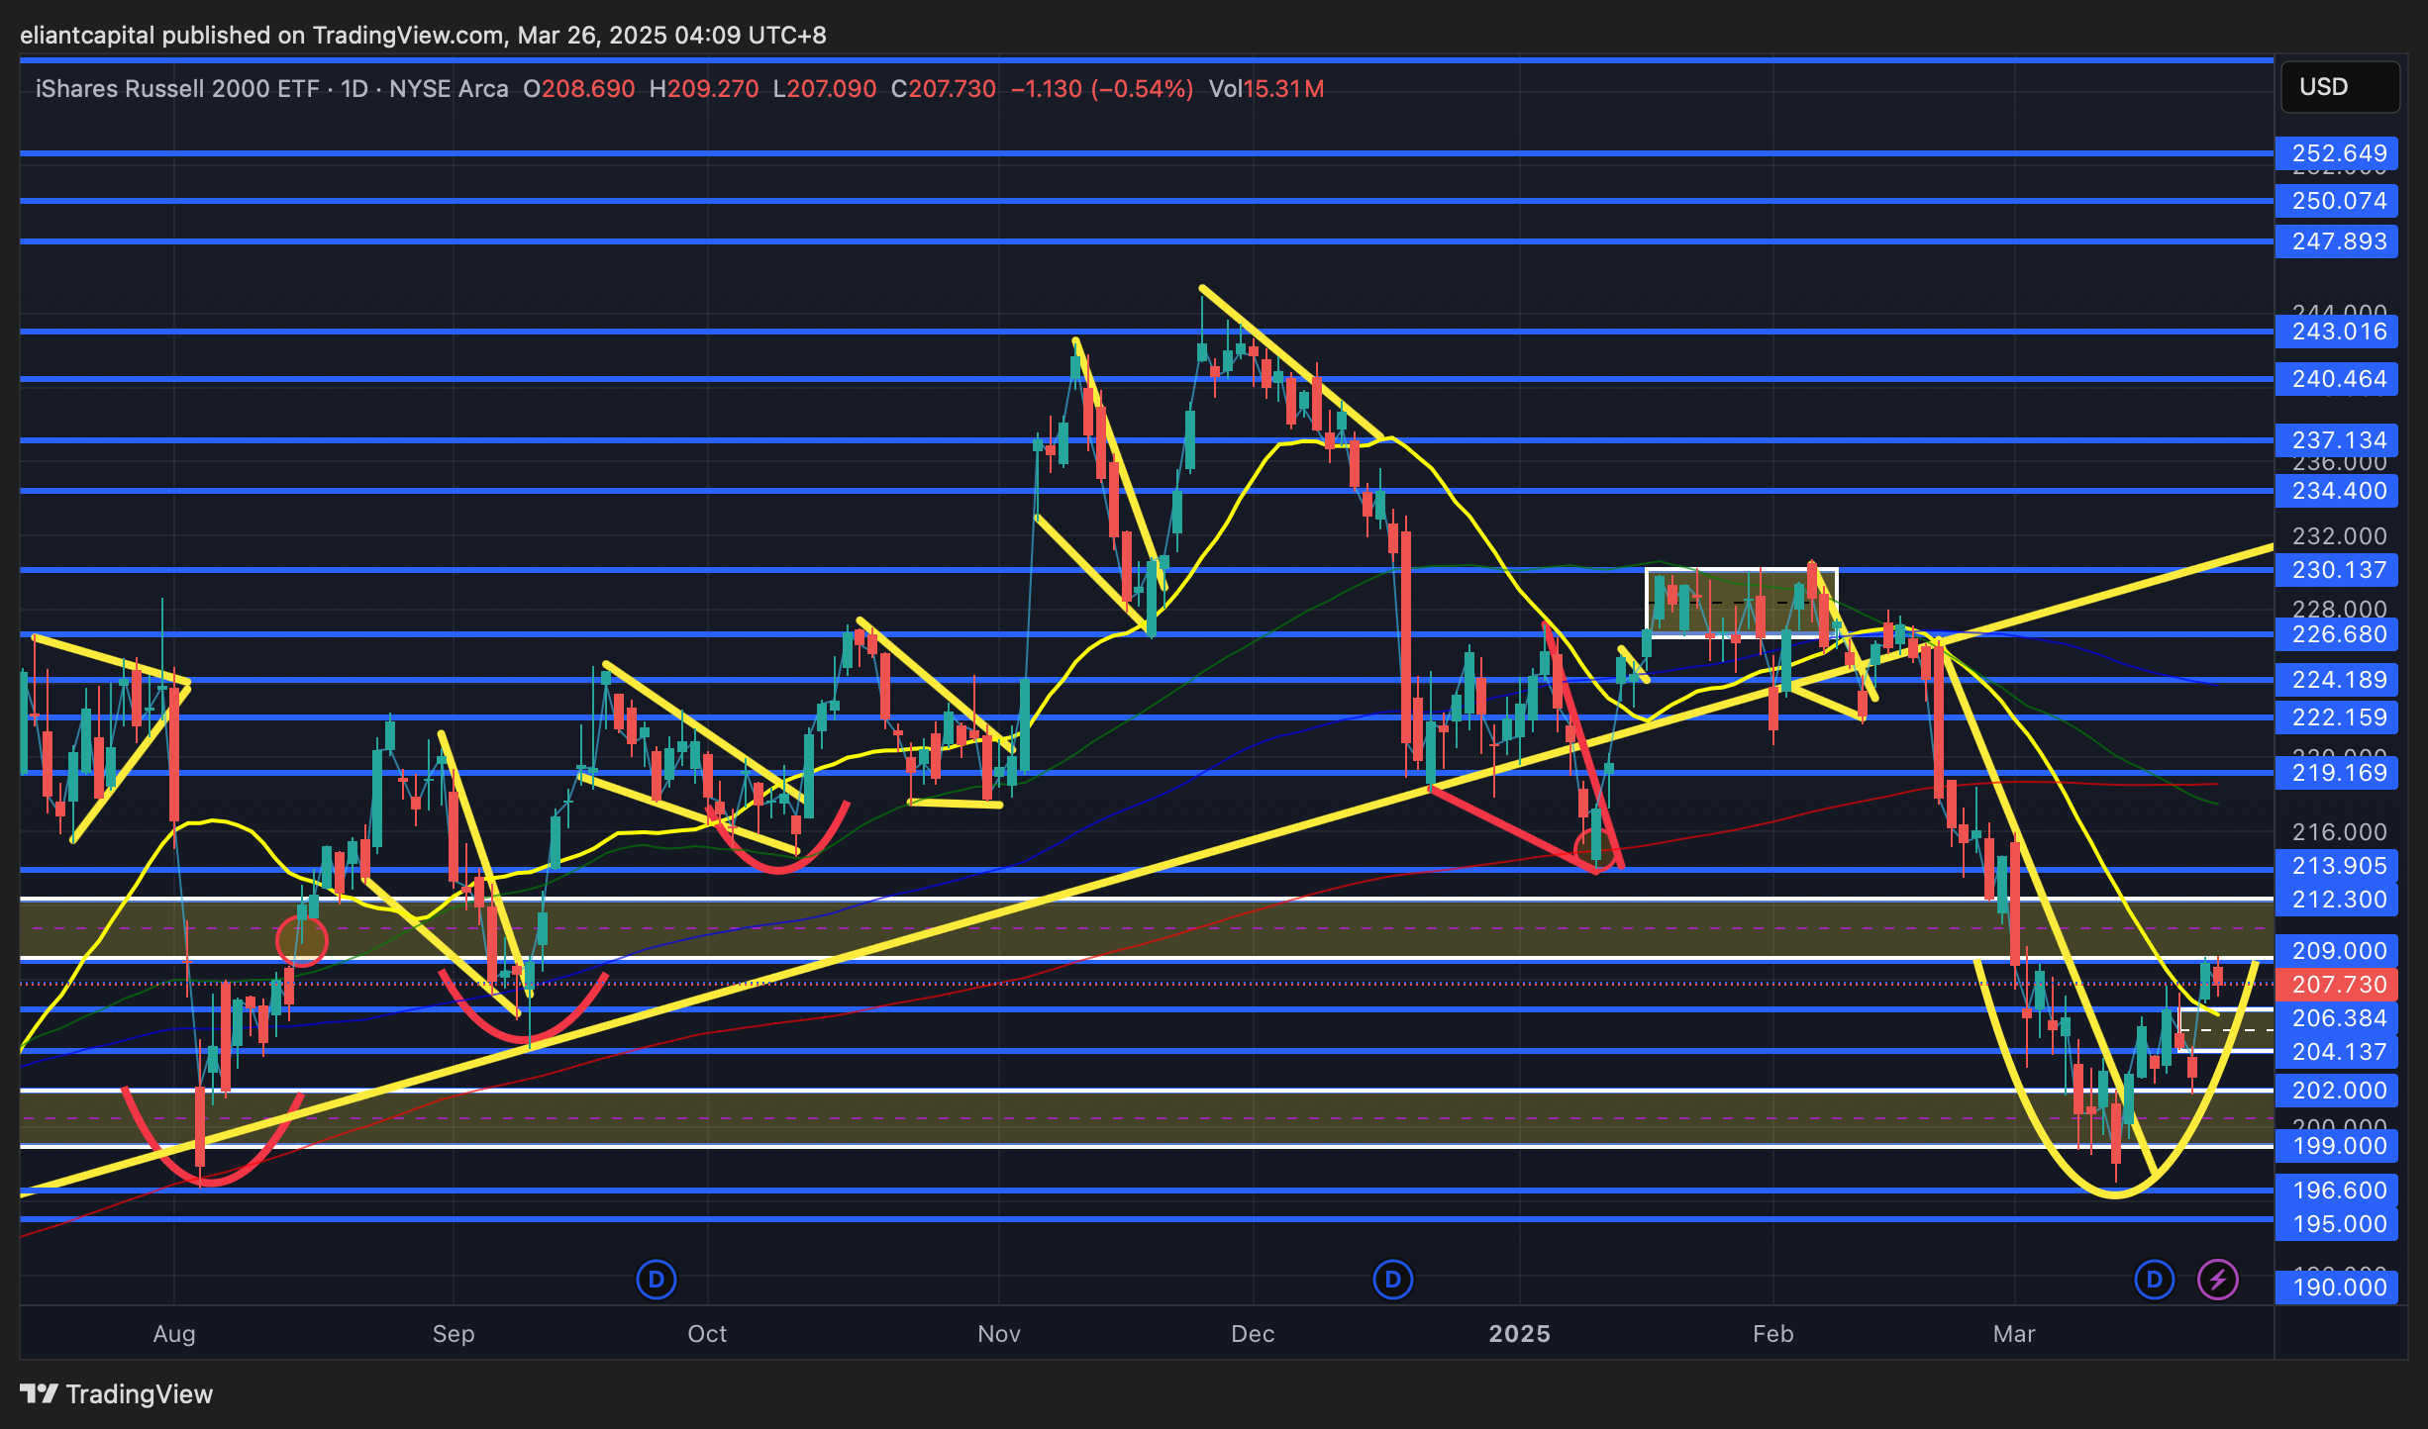The width and height of the screenshot is (2428, 1429).
Task: Click the purple lightning event marker
Action: coord(2217,1280)
